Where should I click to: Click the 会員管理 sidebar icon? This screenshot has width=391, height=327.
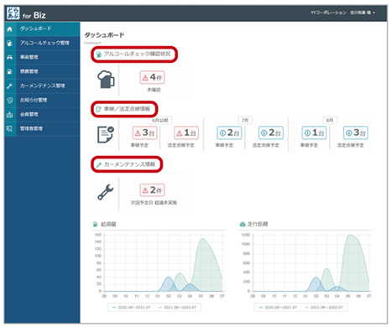tap(9, 114)
